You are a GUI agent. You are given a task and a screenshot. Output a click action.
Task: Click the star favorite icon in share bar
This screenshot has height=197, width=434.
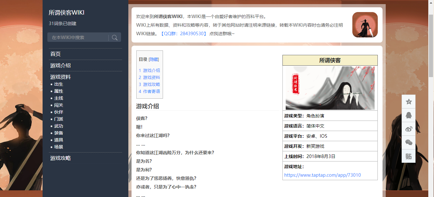(x=409, y=102)
